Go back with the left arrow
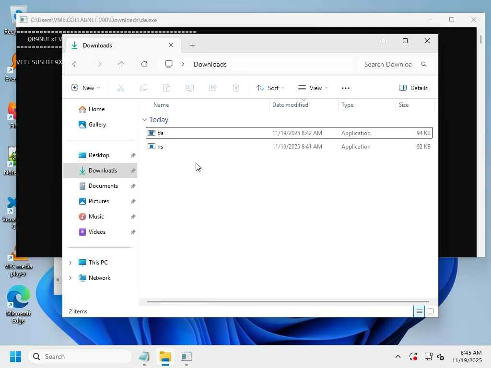The image size is (491, 368). 75,64
